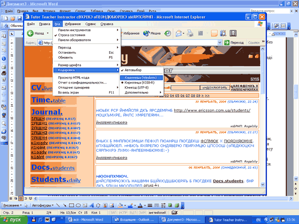Switch to Входящие - Outlook taskbar button

[135, 220]
